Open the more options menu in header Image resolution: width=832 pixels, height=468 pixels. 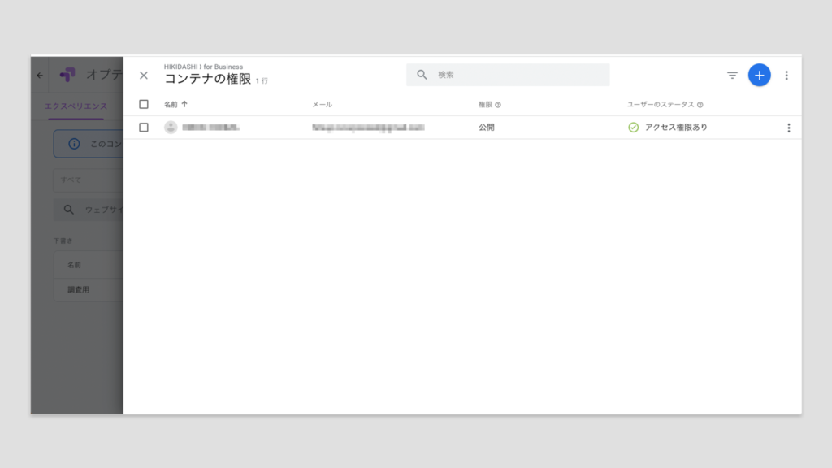pos(786,76)
